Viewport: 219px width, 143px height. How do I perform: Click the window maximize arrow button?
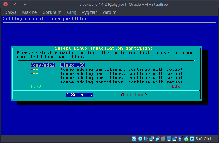(15, 4)
